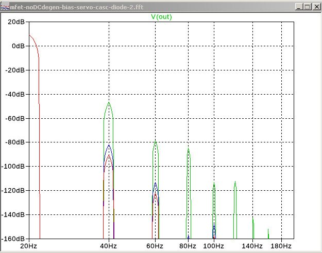This screenshot has height=253, width=322.
Task: Click the -20dB vertical axis label
Action: pyautogui.click(x=15, y=70)
